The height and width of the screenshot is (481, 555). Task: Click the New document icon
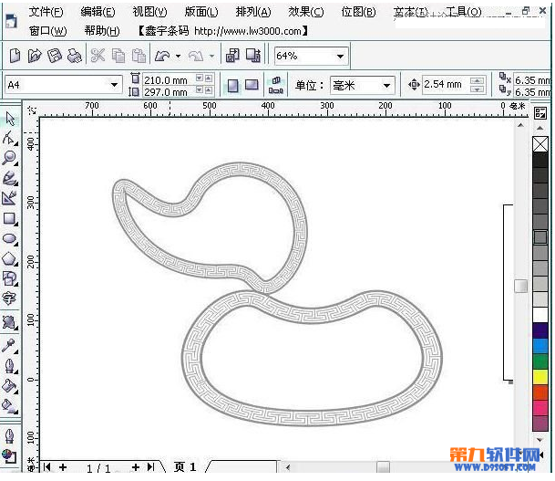pyautogui.click(x=15, y=56)
